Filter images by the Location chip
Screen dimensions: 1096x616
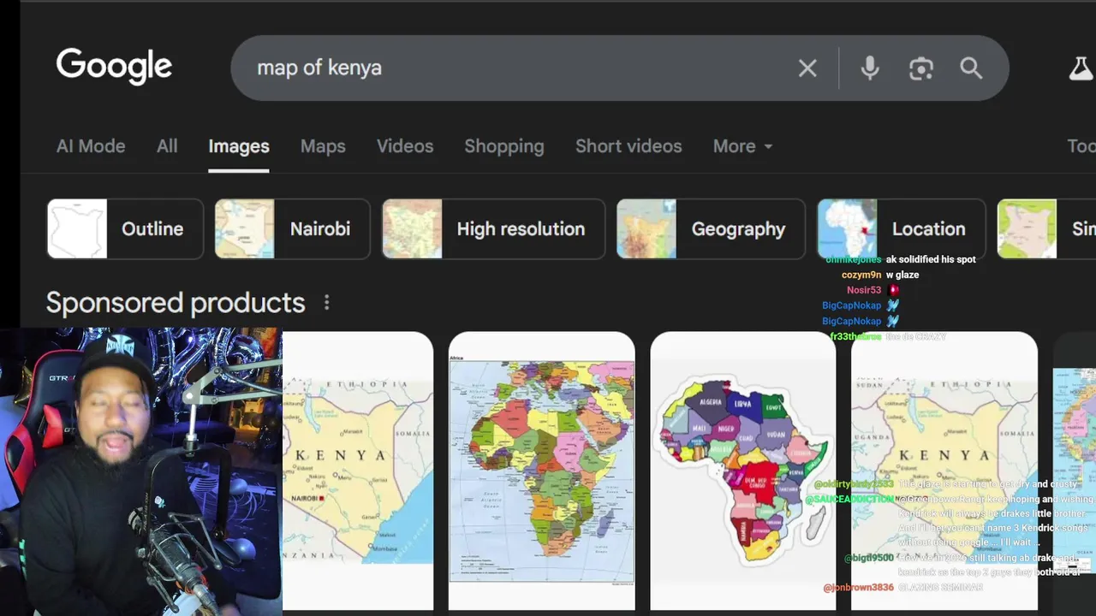(x=902, y=228)
